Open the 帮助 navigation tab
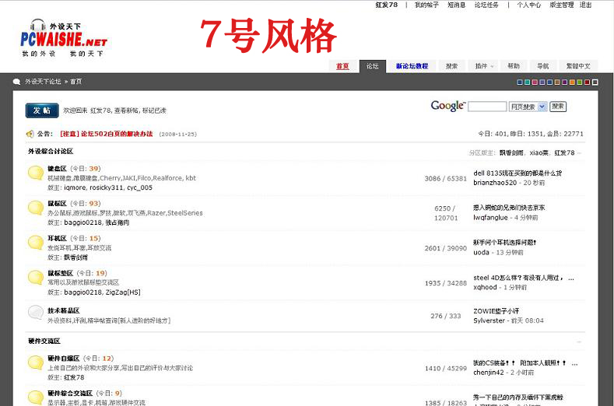 pyautogui.click(x=514, y=66)
